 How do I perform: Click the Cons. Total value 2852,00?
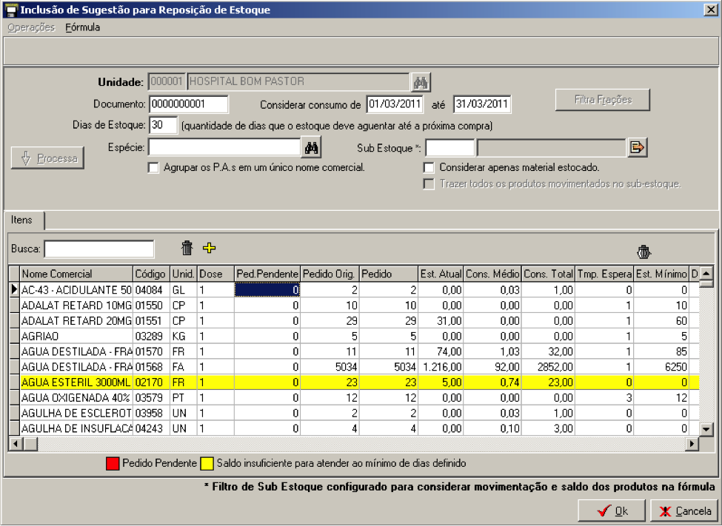click(549, 367)
